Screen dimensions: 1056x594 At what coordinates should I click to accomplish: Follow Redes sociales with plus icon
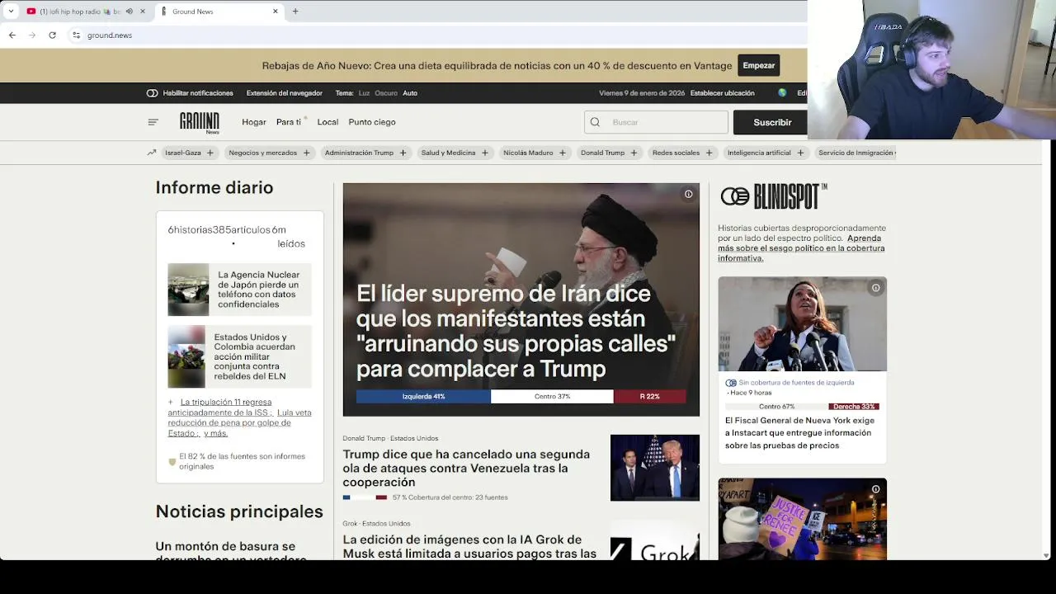pyautogui.click(x=709, y=153)
